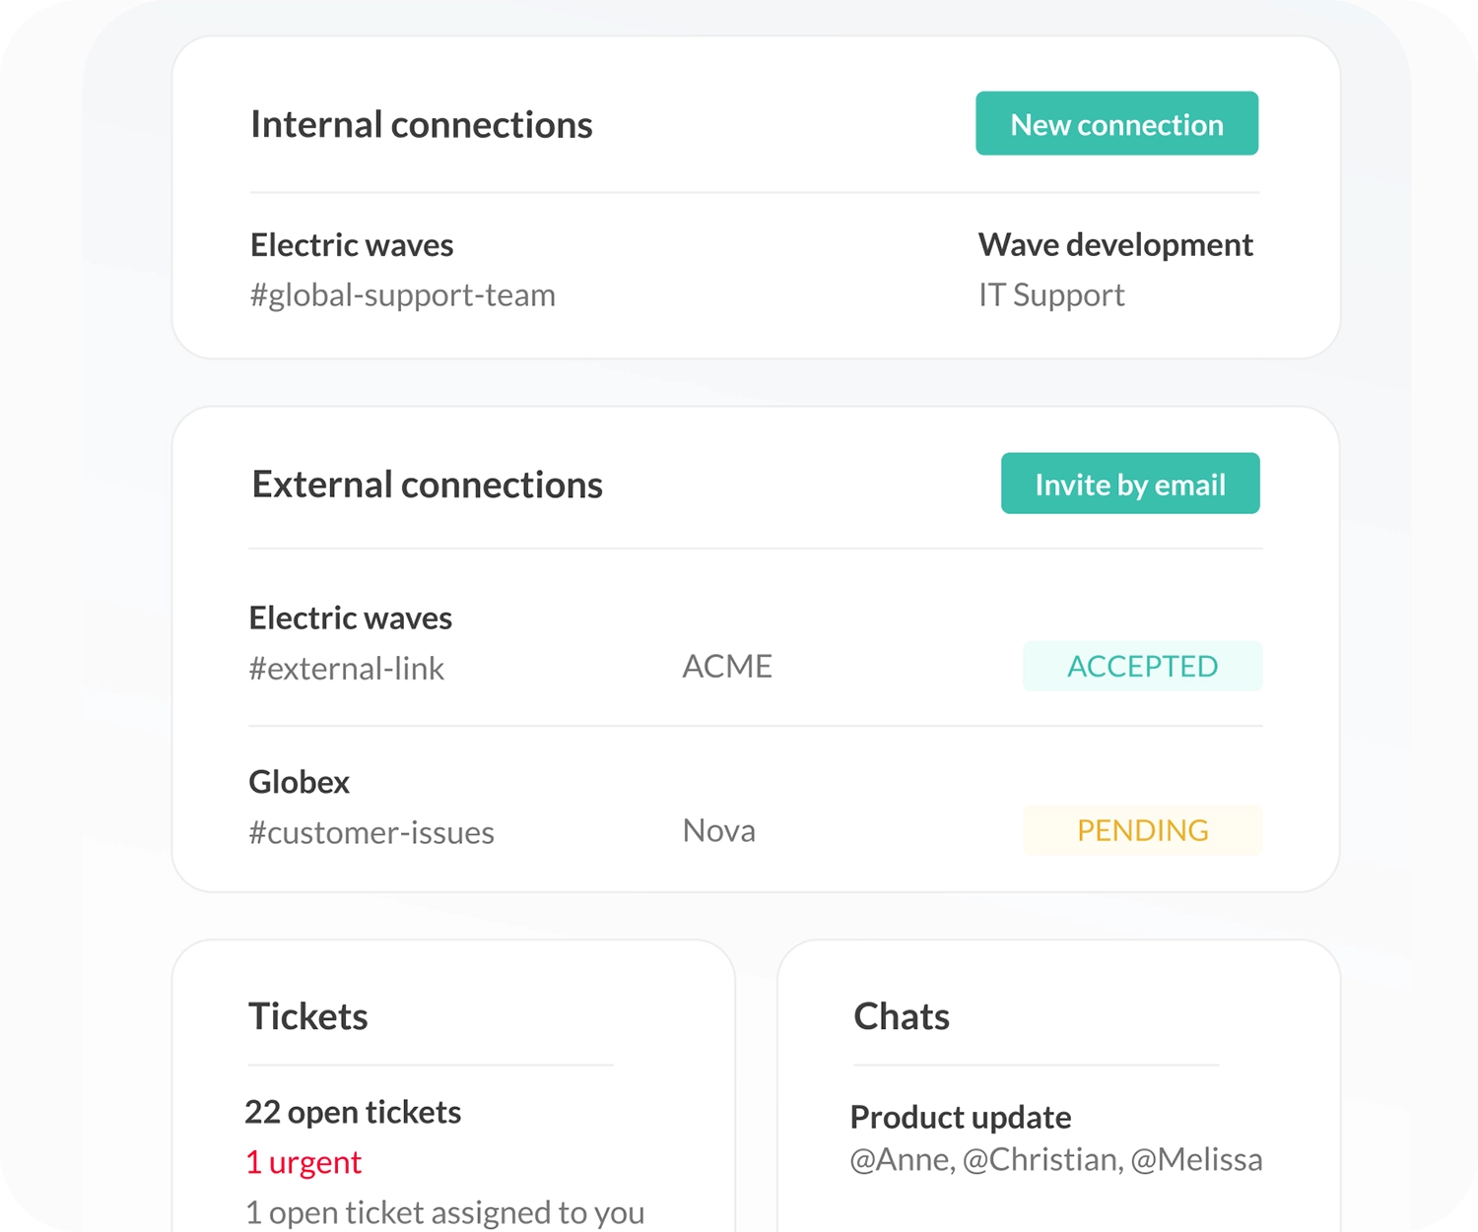Click the New connection button
This screenshot has height=1232, width=1478.
[1116, 123]
